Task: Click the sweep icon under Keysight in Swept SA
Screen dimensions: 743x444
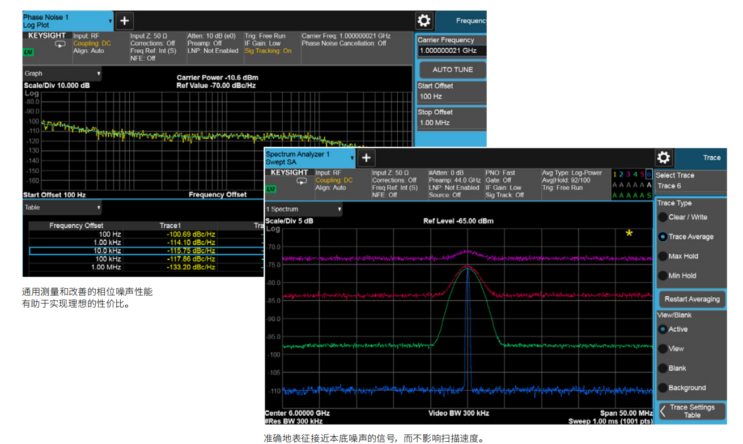Action: coord(302,181)
